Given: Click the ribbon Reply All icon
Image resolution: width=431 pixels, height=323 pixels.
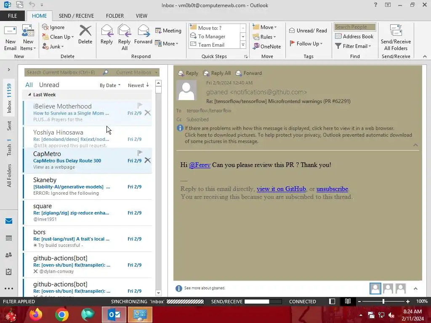Looking at the screenshot, I should click(124, 38).
